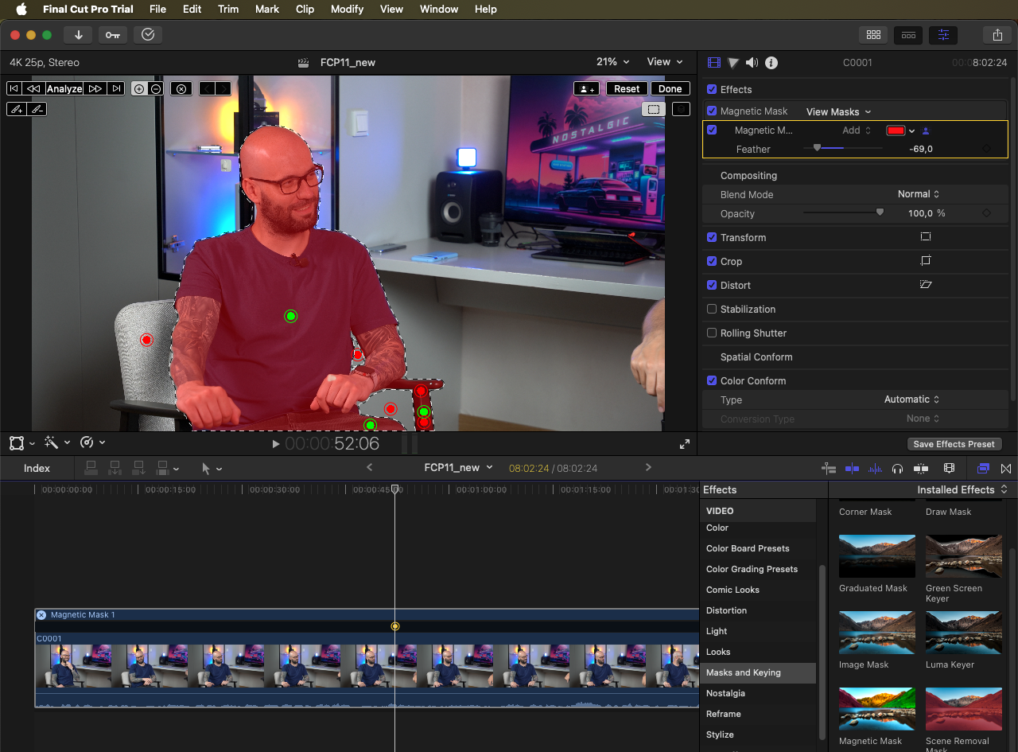Toggle viewer full screen arrows icon
Screen dimensions: 1018x752
684,444
